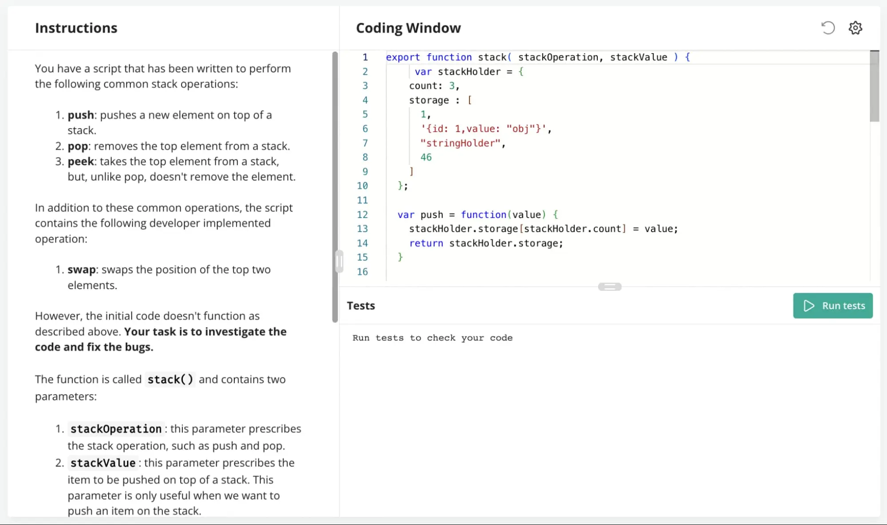The width and height of the screenshot is (887, 525).
Task: Click the Run tests button
Action: pos(833,306)
